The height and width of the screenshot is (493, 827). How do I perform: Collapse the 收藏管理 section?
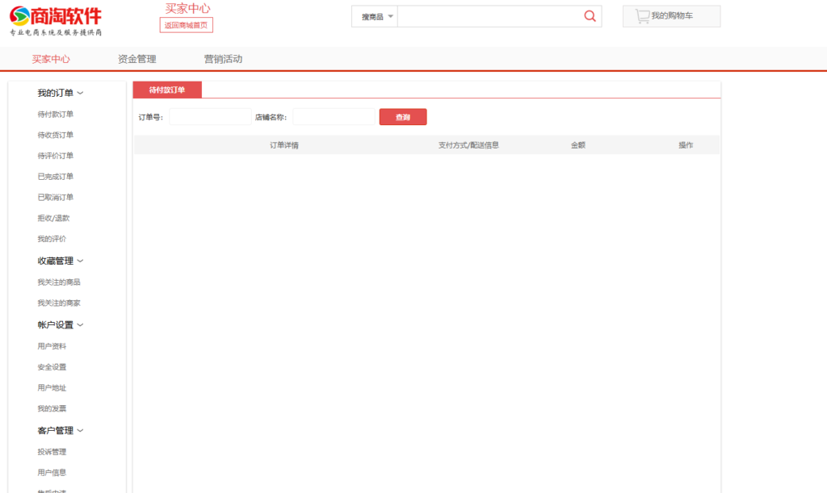click(x=55, y=260)
